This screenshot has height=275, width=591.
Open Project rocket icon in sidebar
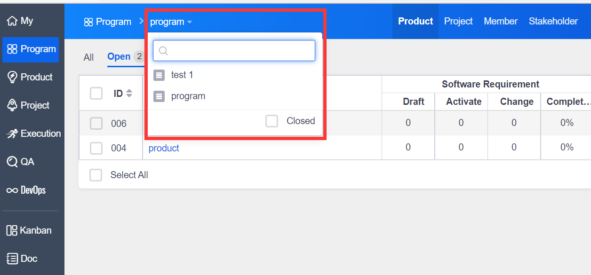coord(12,105)
